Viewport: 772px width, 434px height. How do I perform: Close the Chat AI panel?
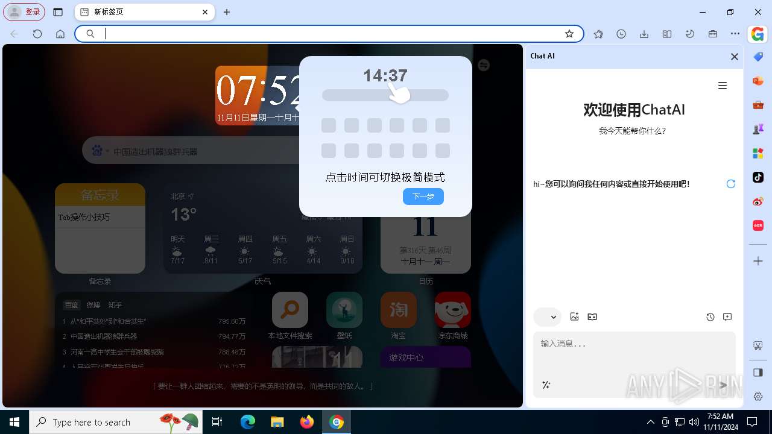[x=735, y=57]
